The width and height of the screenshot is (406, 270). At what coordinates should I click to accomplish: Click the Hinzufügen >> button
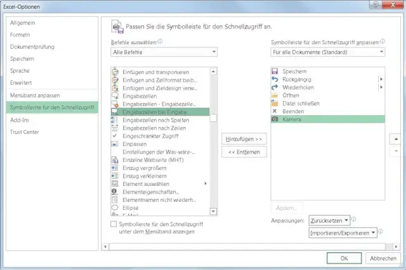(244, 139)
